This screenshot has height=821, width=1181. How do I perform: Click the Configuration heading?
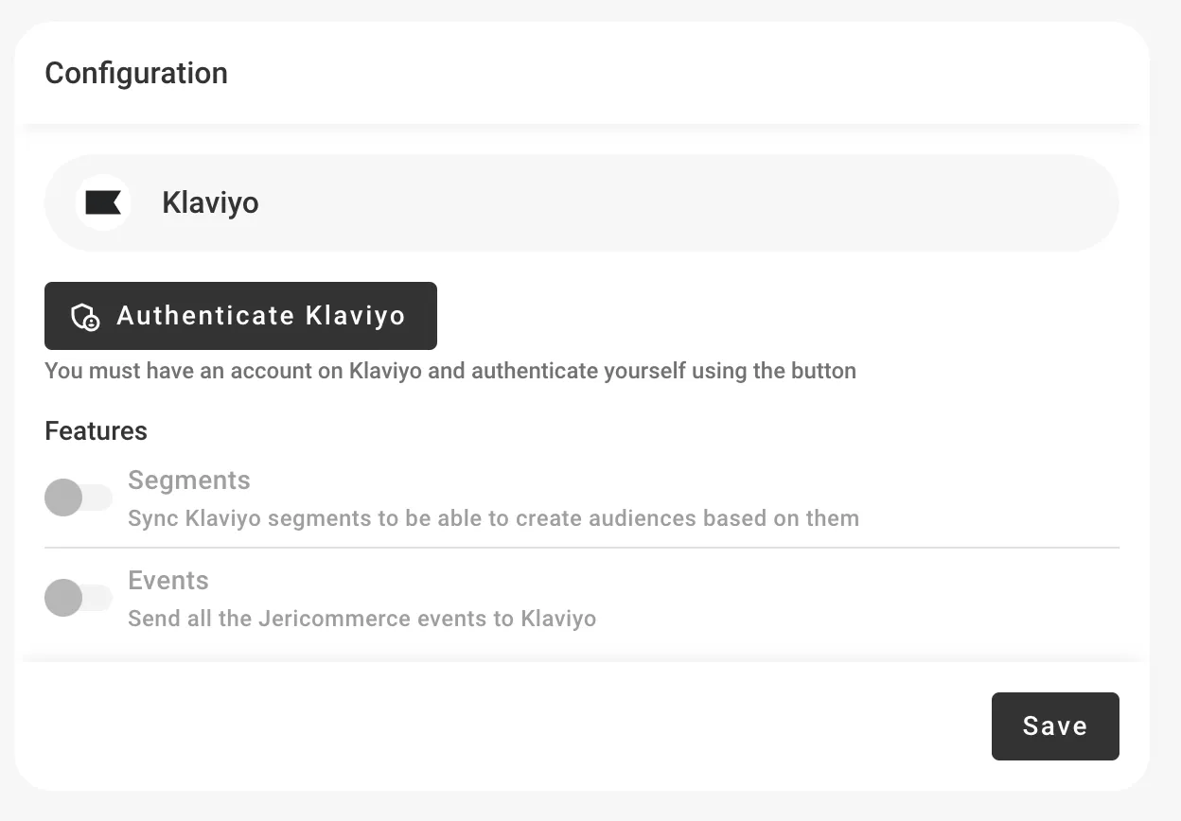pos(136,73)
